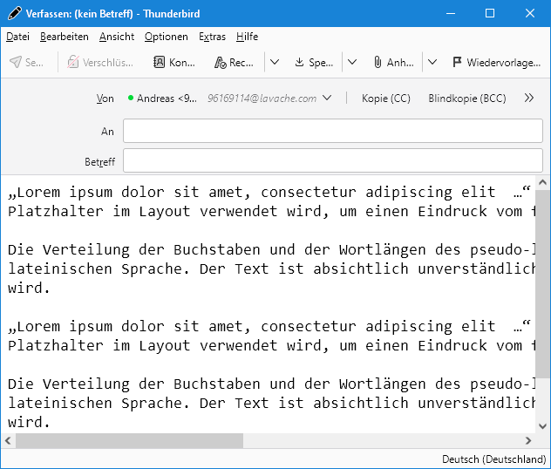Click the Send (Senden) toolbar button
Image resolution: width=551 pixels, height=469 pixels.
coord(27,63)
